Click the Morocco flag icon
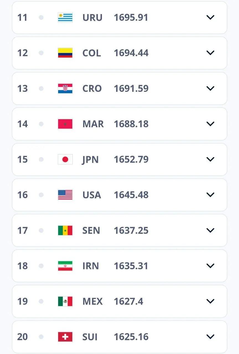239x354 pixels. click(65, 124)
